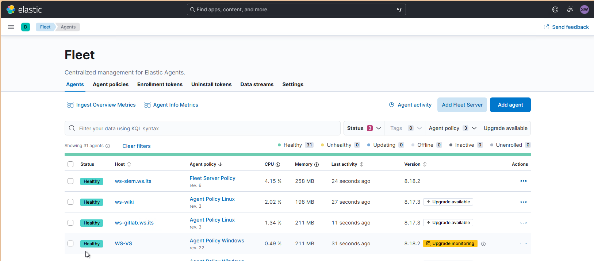Expand the Agent policy filter dropdown

click(x=453, y=128)
